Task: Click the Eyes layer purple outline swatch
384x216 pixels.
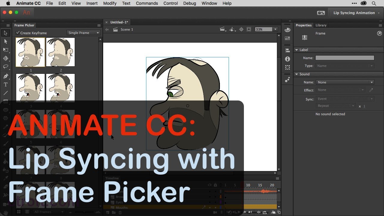Action: 220,202
